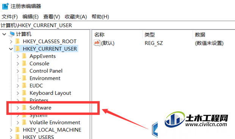Select the HKEY_CURRENT_USER key
Screen dimensions: 235x139
pos(50,49)
